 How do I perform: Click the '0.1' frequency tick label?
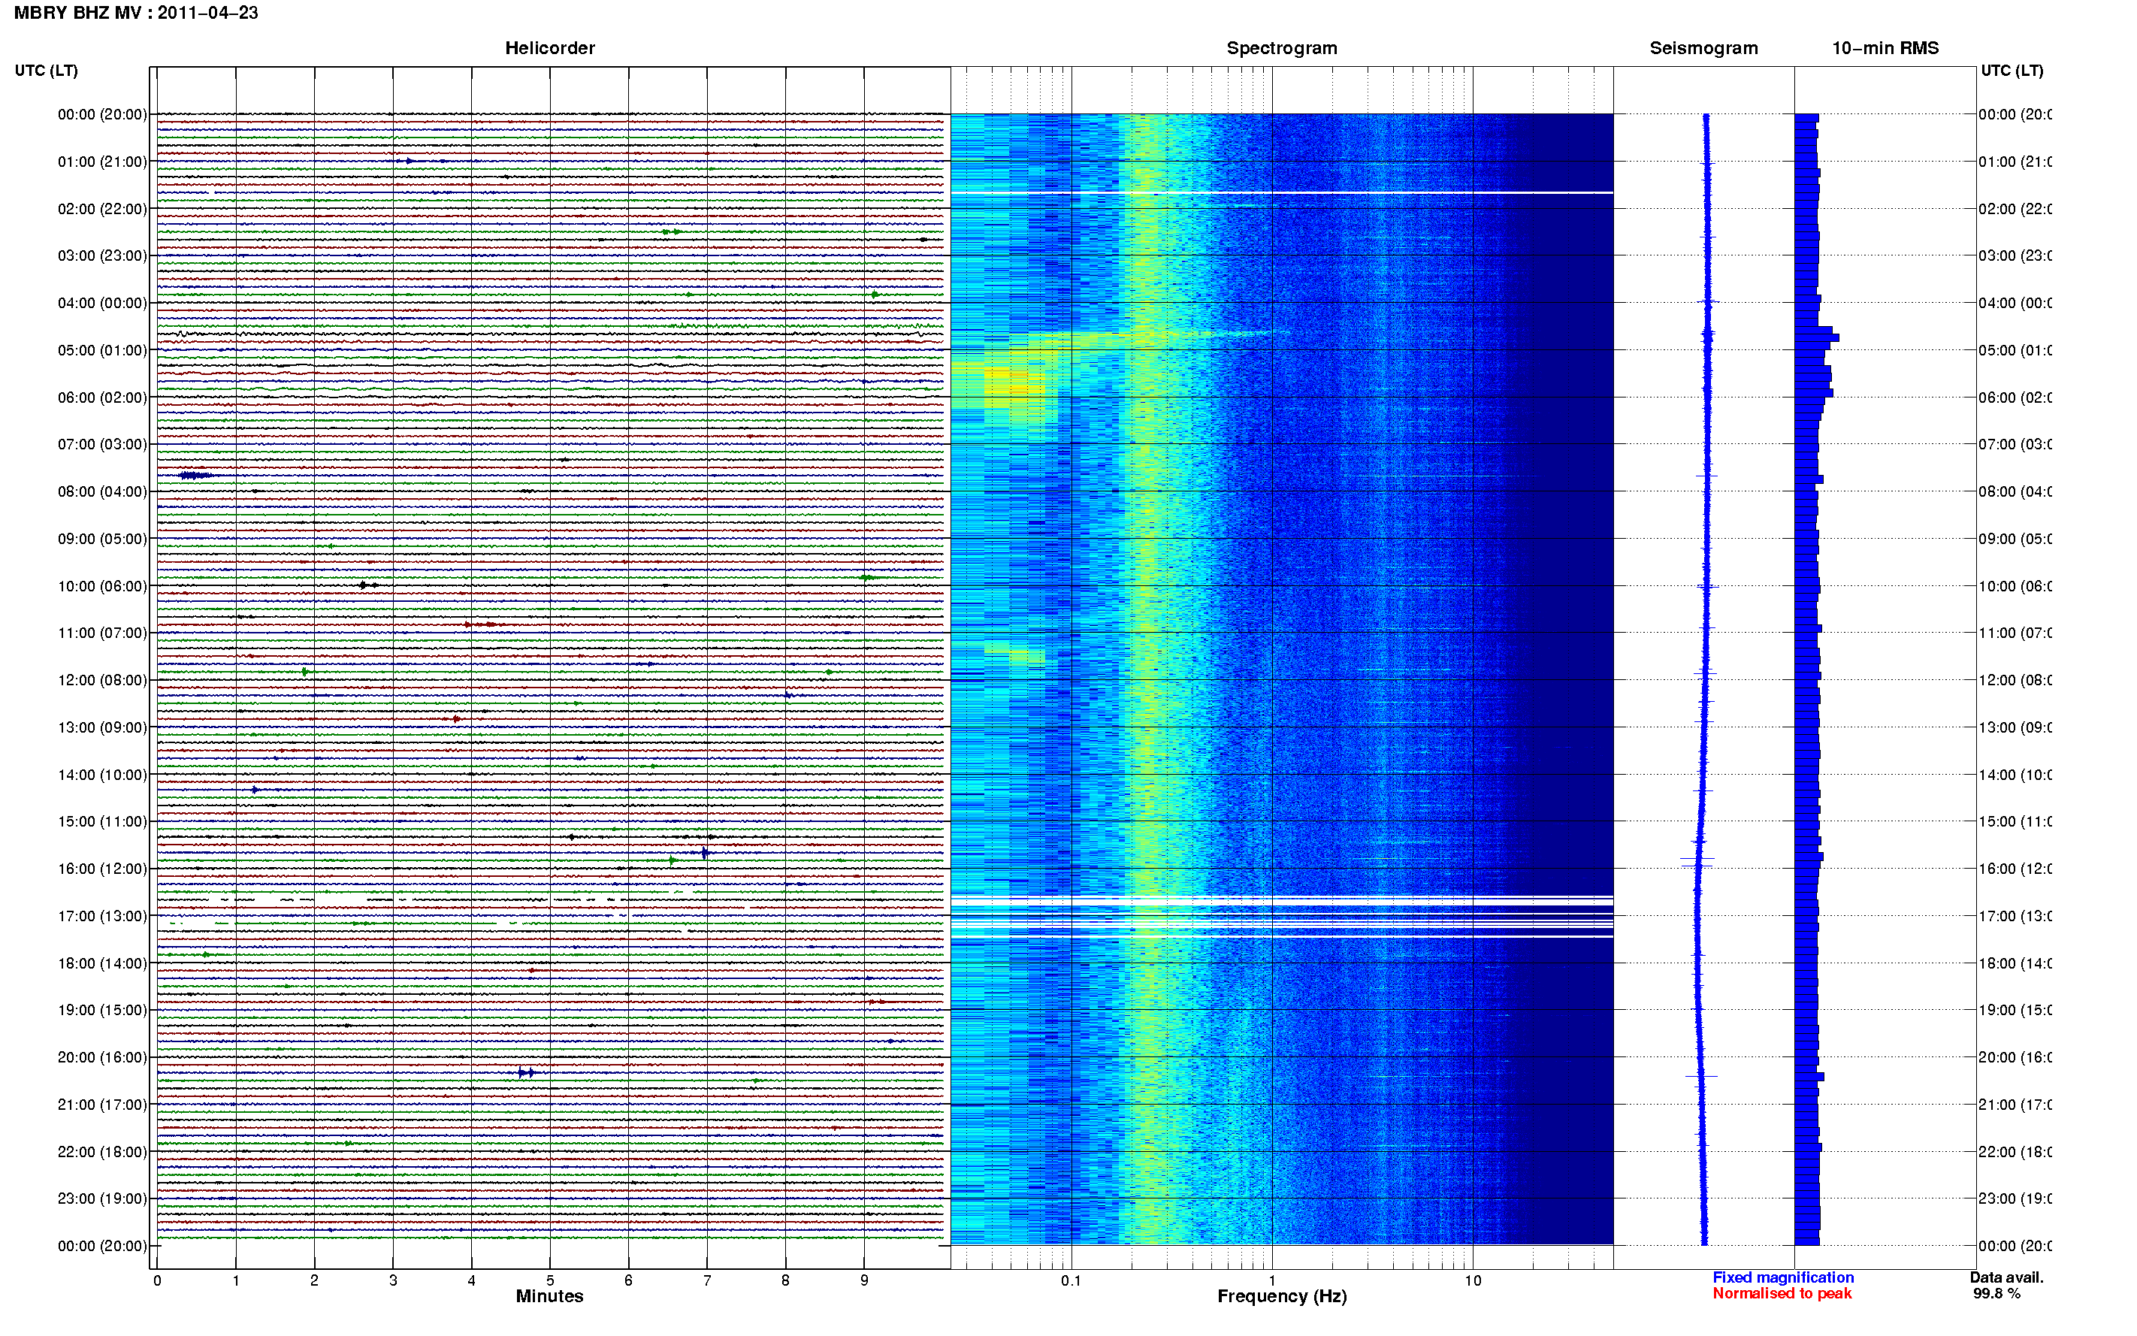1071,1280
